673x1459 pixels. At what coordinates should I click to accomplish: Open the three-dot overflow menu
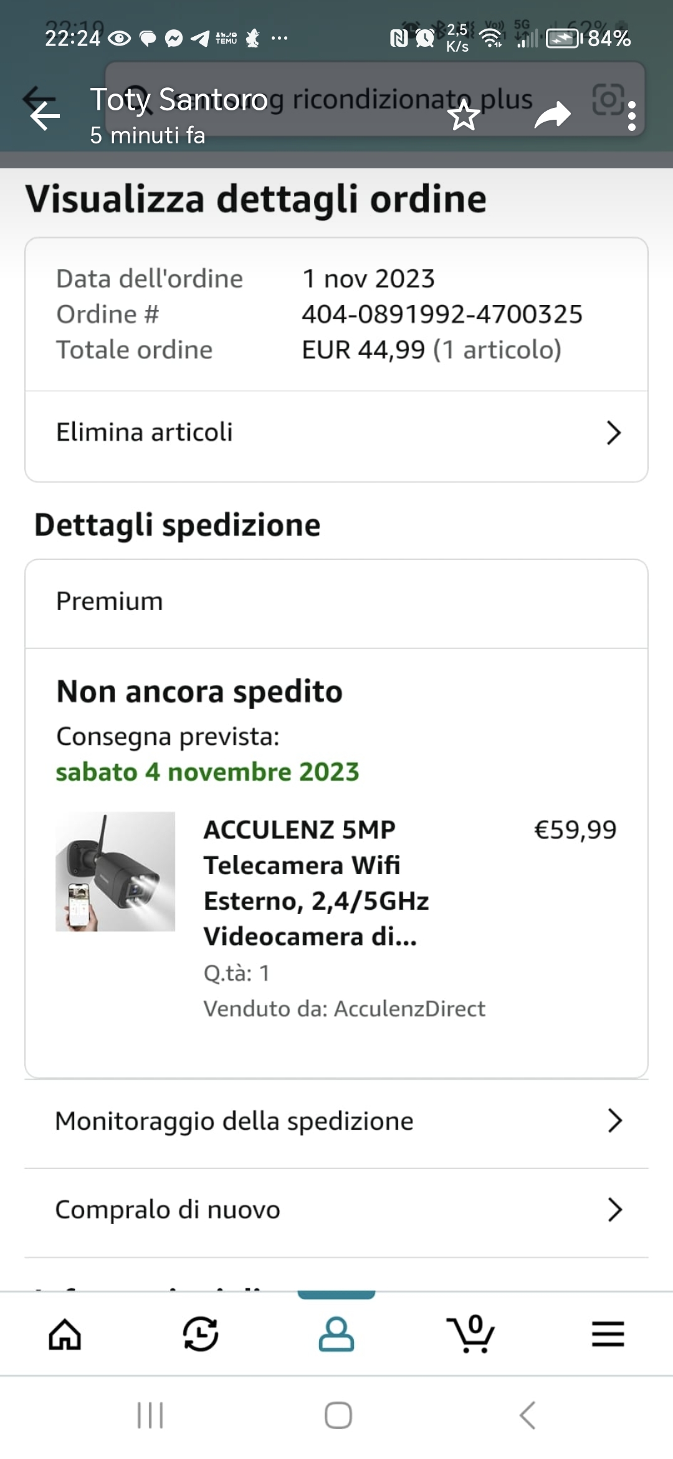632,116
